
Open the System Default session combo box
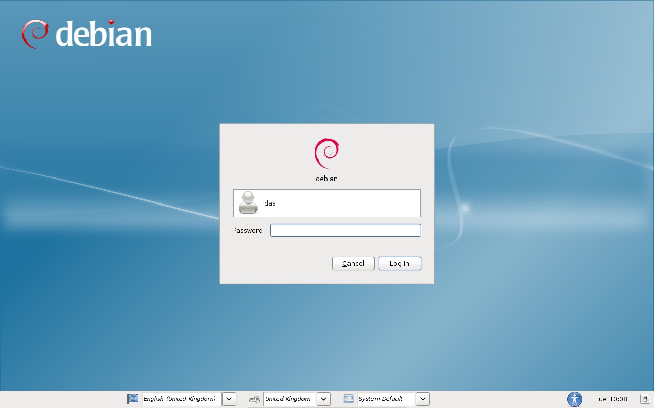click(386, 399)
